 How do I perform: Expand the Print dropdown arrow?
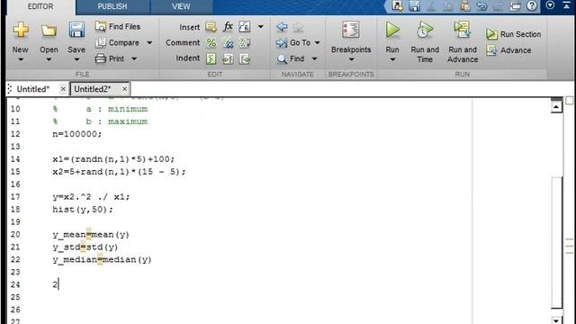(134, 58)
